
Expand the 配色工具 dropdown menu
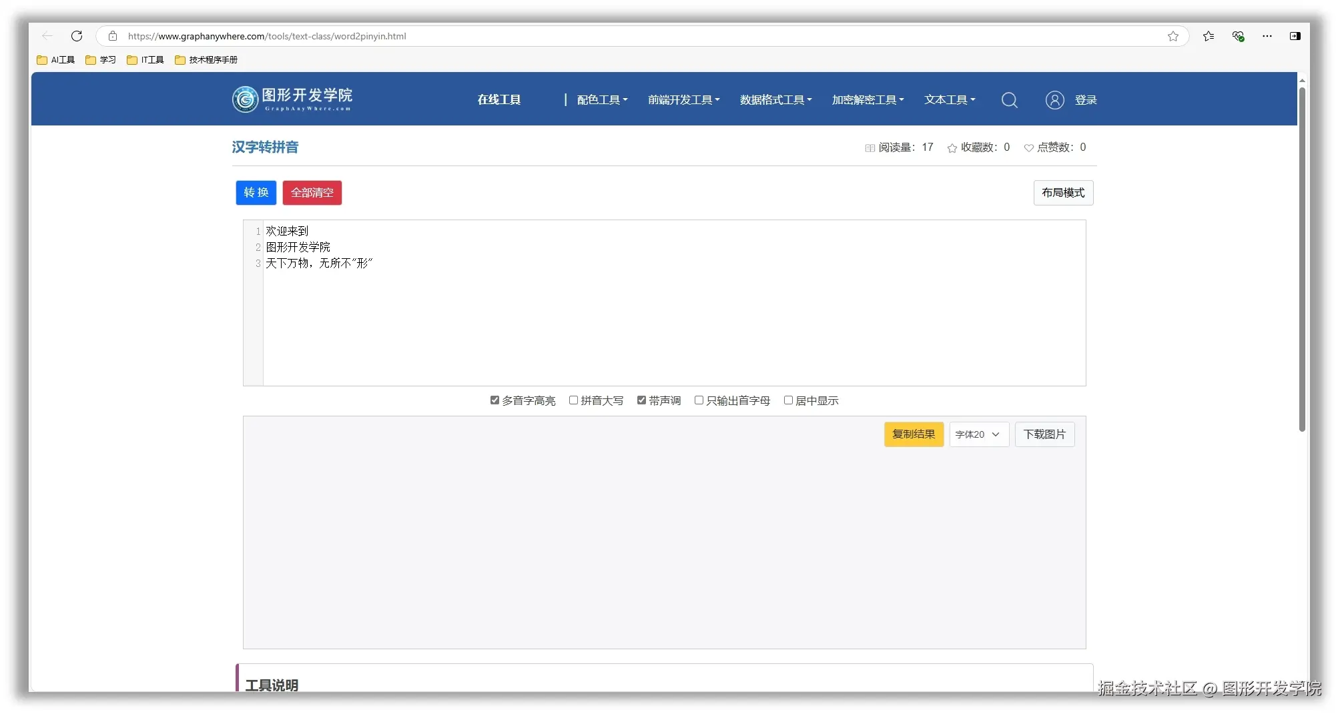[x=601, y=99]
